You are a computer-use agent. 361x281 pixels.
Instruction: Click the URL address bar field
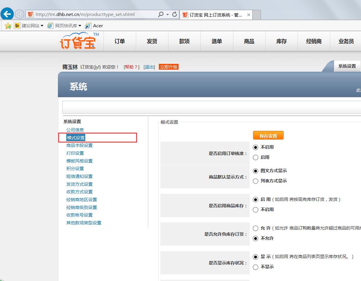pyautogui.click(x=93, y=14)
